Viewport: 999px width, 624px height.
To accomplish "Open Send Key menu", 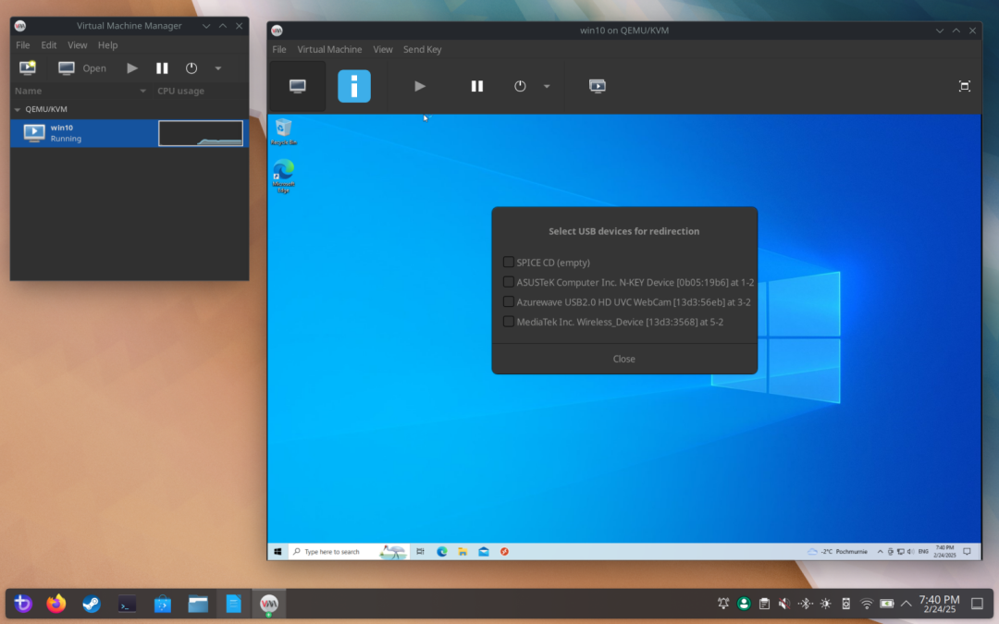I will point(423,49).
